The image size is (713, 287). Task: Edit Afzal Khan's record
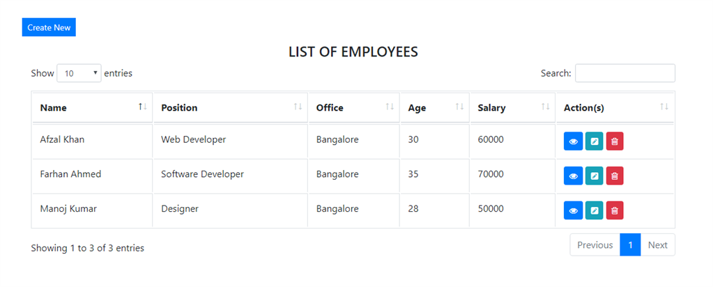tap(594, 141)
